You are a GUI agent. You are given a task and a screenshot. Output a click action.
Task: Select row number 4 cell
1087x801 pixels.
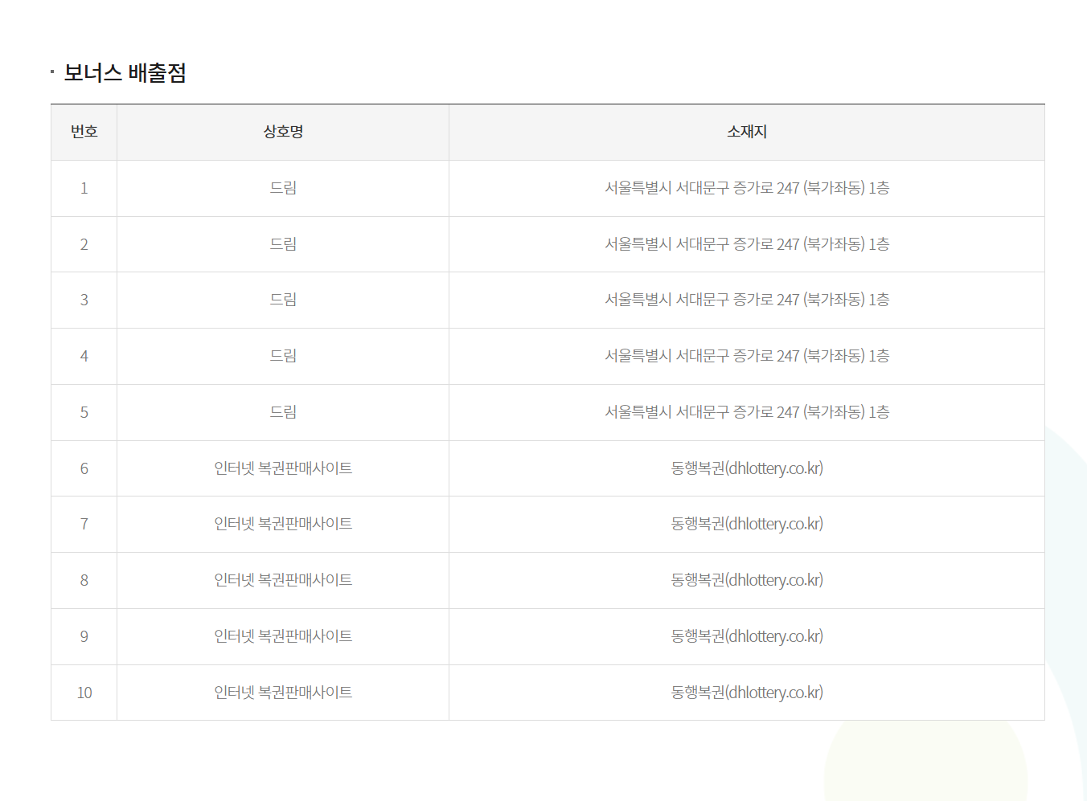84,356
